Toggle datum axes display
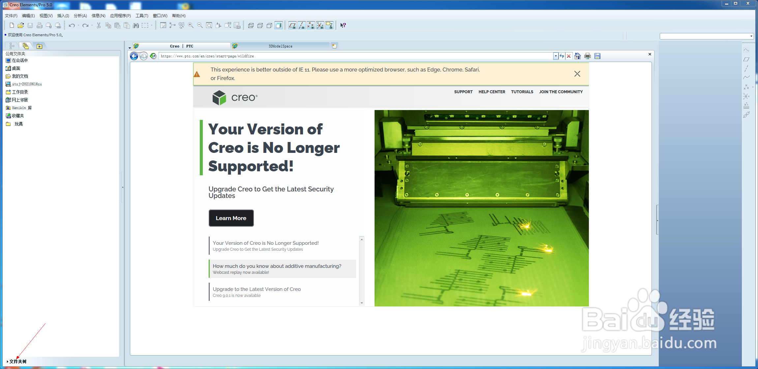Screen dimensions: 758x369 302,25
